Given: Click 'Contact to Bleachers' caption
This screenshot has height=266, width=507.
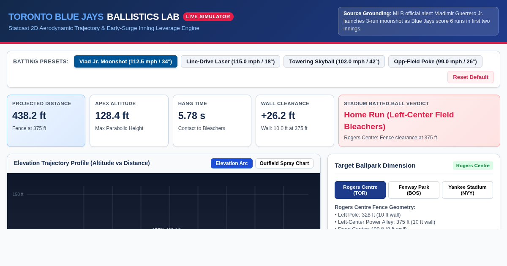Looking at the screenshot, I should (x=202, y=128).
